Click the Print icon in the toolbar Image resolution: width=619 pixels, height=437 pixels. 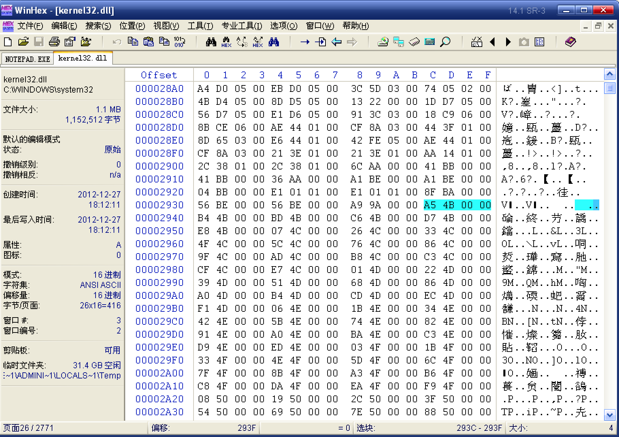coord(54,42)
